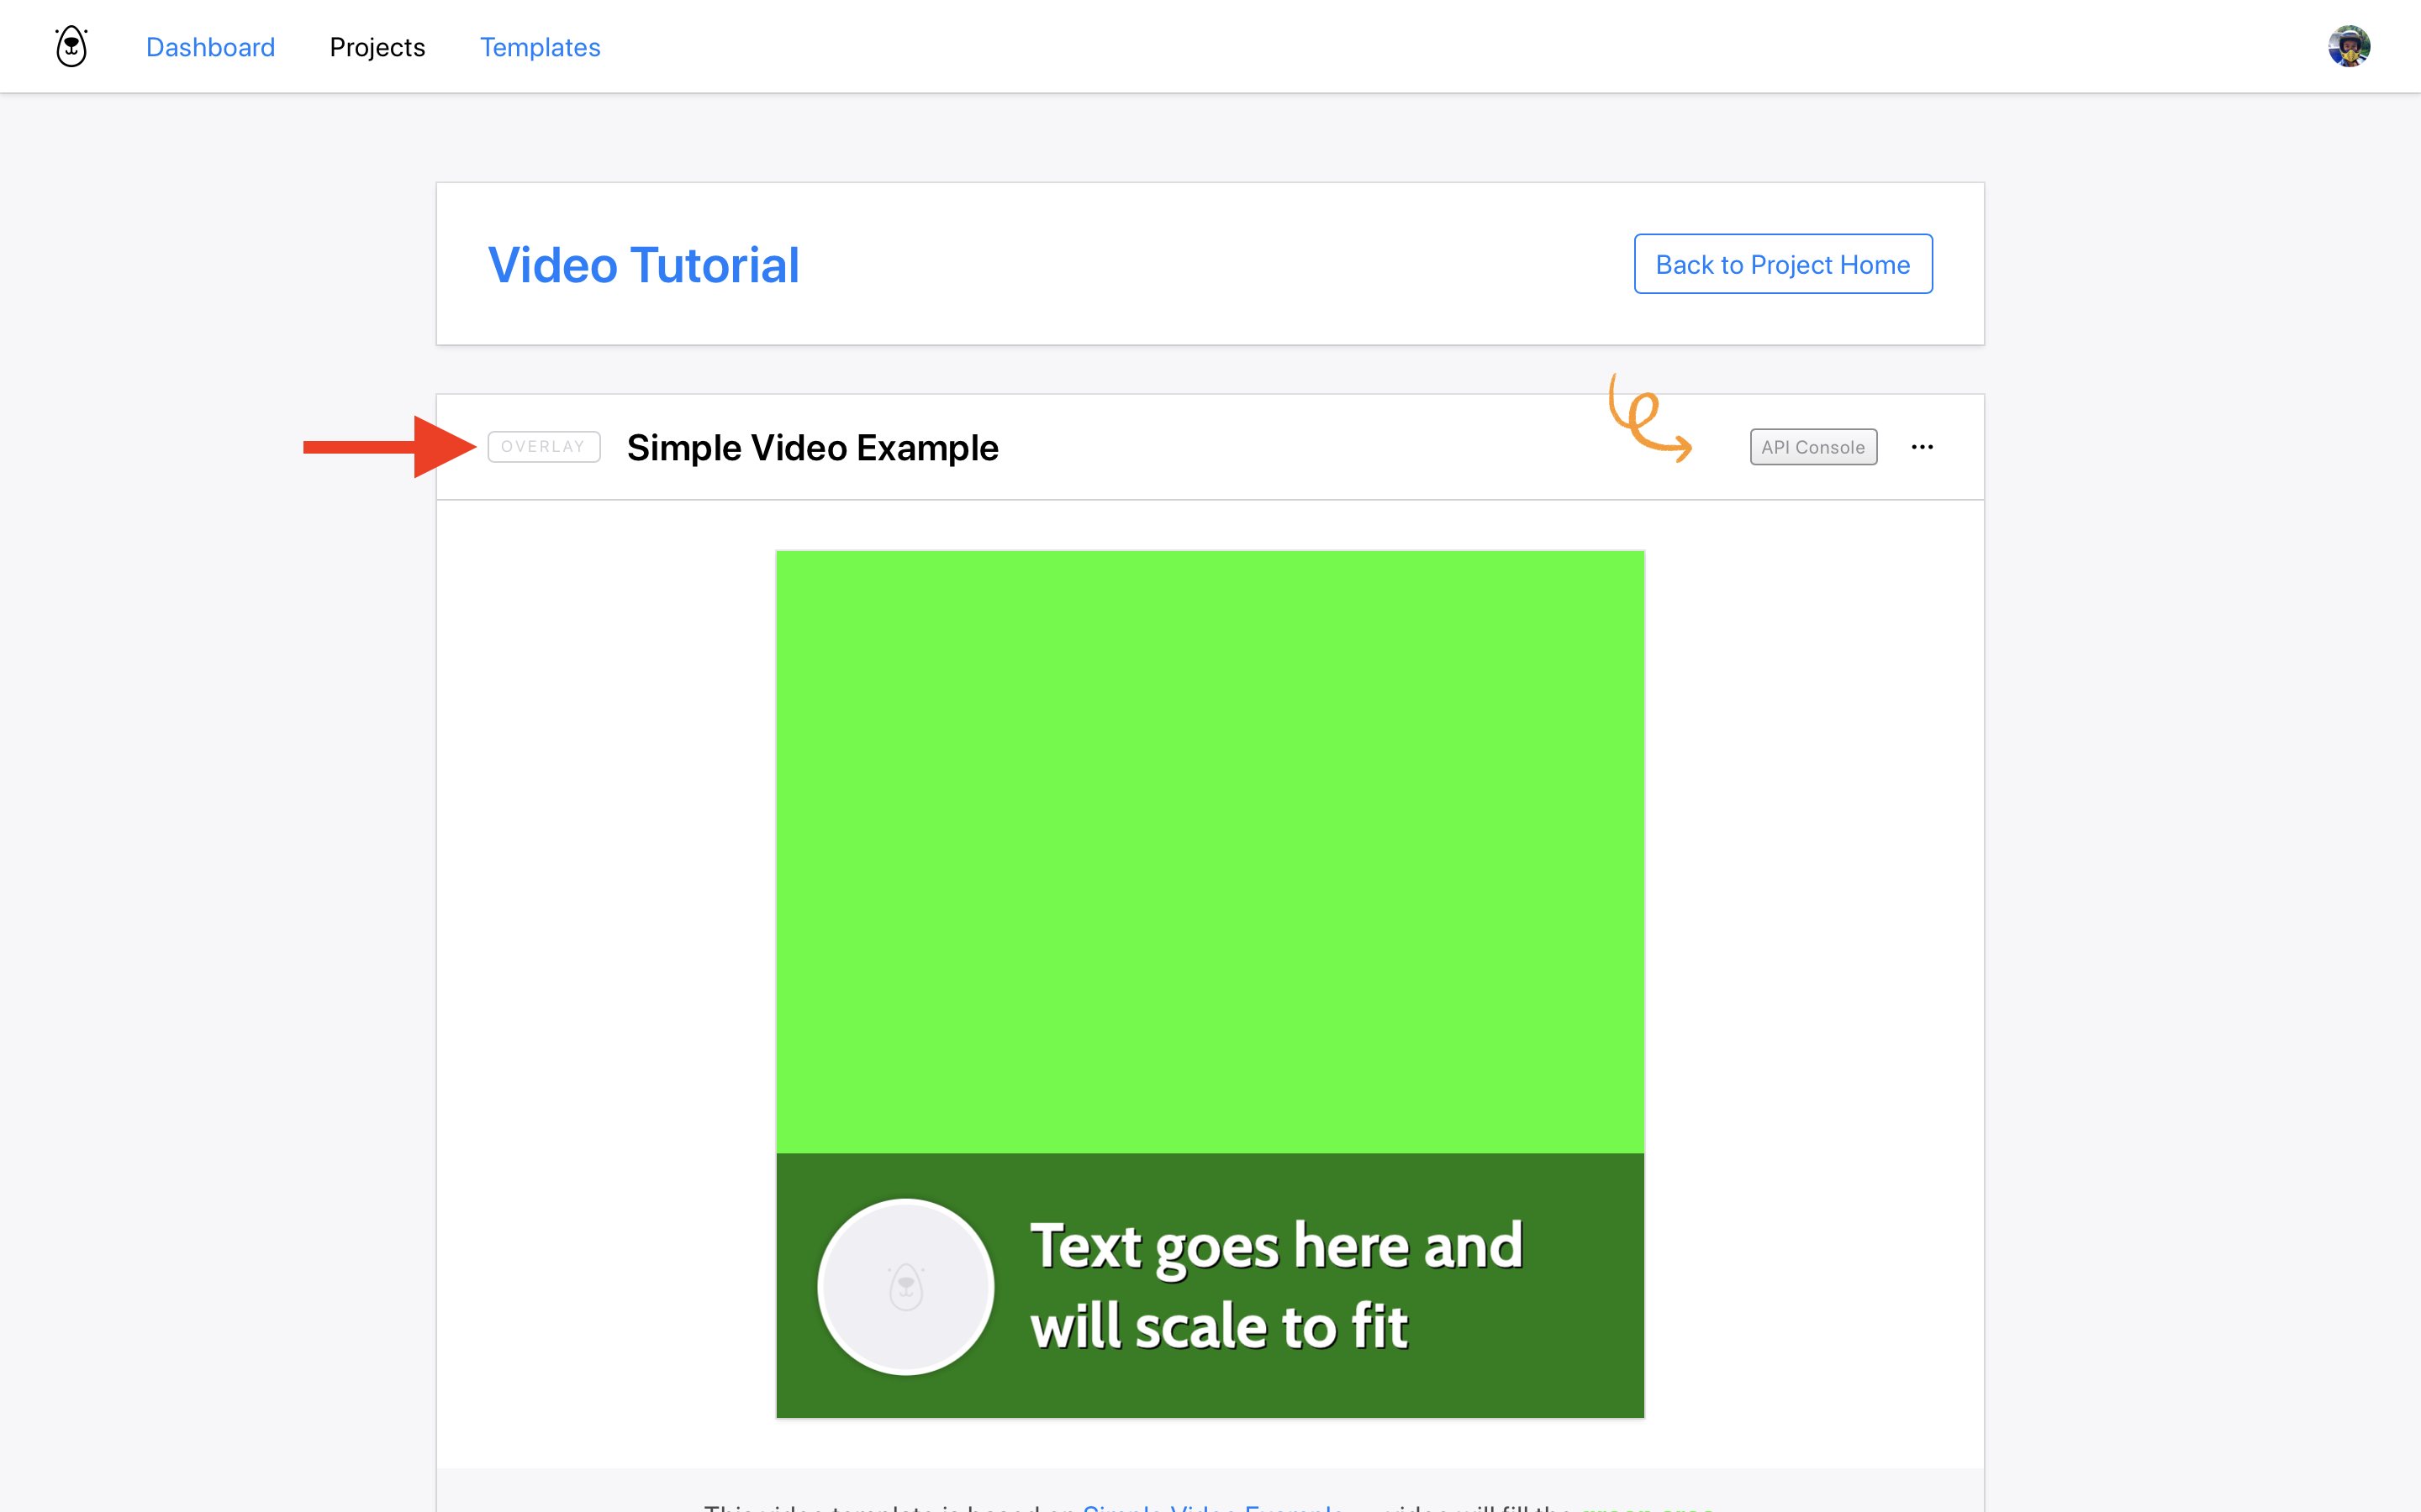The width and height of the screenshot is (2421, 1512).
Task: Click the Simple Video Example title
Action: pos(812,447)
